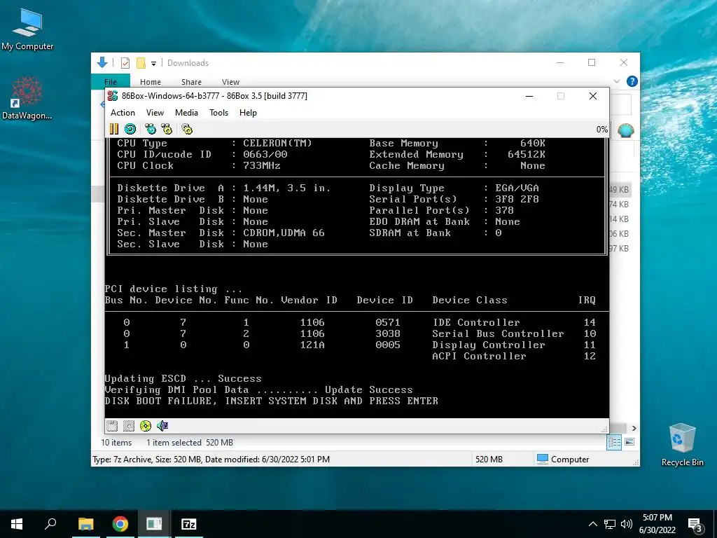Viewport: 717px width, 538px height.
Task: Click the 'CELERON(TM)' CPU type text
Action: coord(277,143)
